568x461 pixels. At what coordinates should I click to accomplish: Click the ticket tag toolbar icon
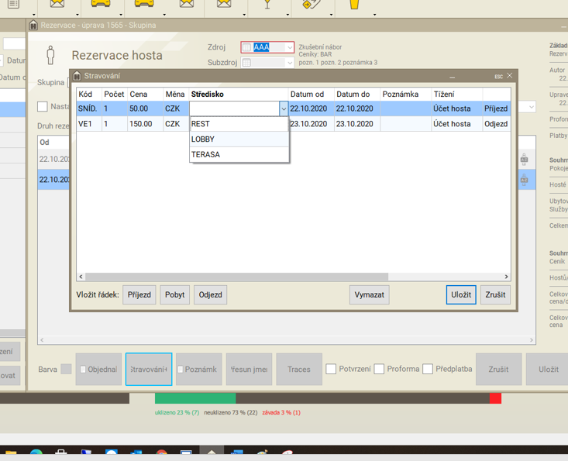point(312,5)
